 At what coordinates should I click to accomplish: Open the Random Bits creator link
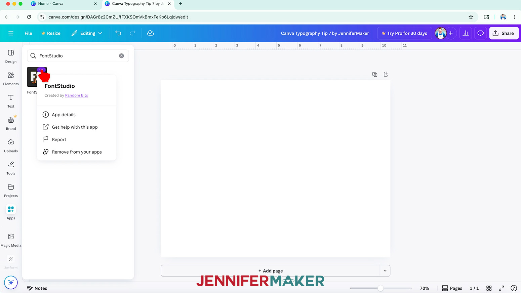(x=76, y=95)
